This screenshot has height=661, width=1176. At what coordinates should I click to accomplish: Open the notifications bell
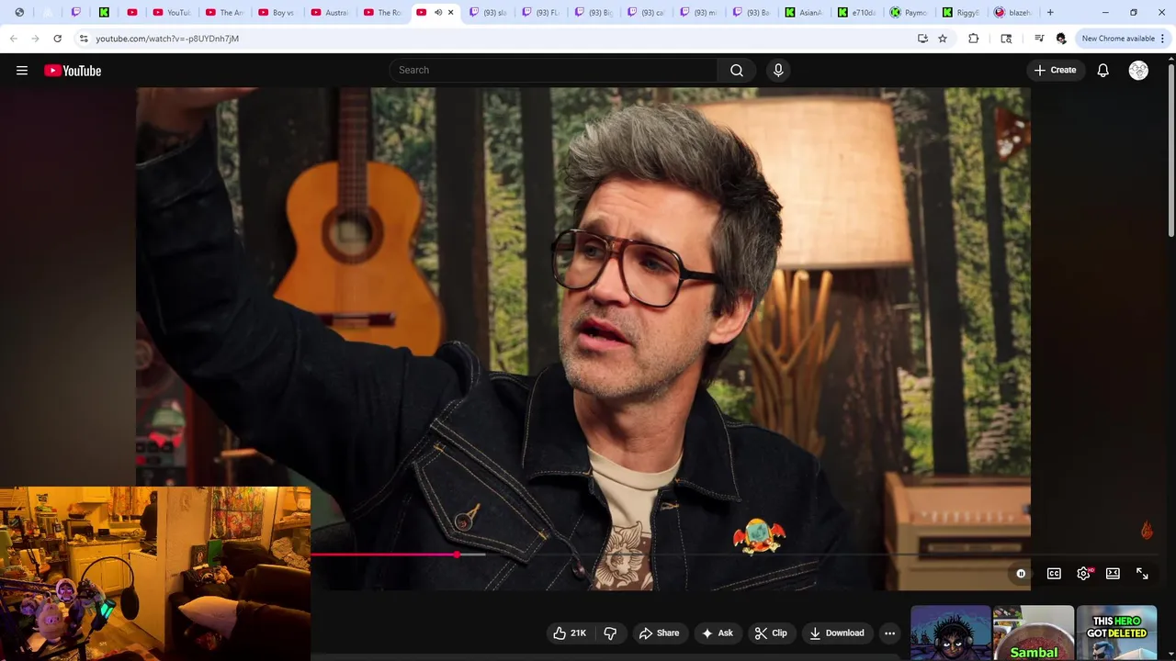[1103, 71]
